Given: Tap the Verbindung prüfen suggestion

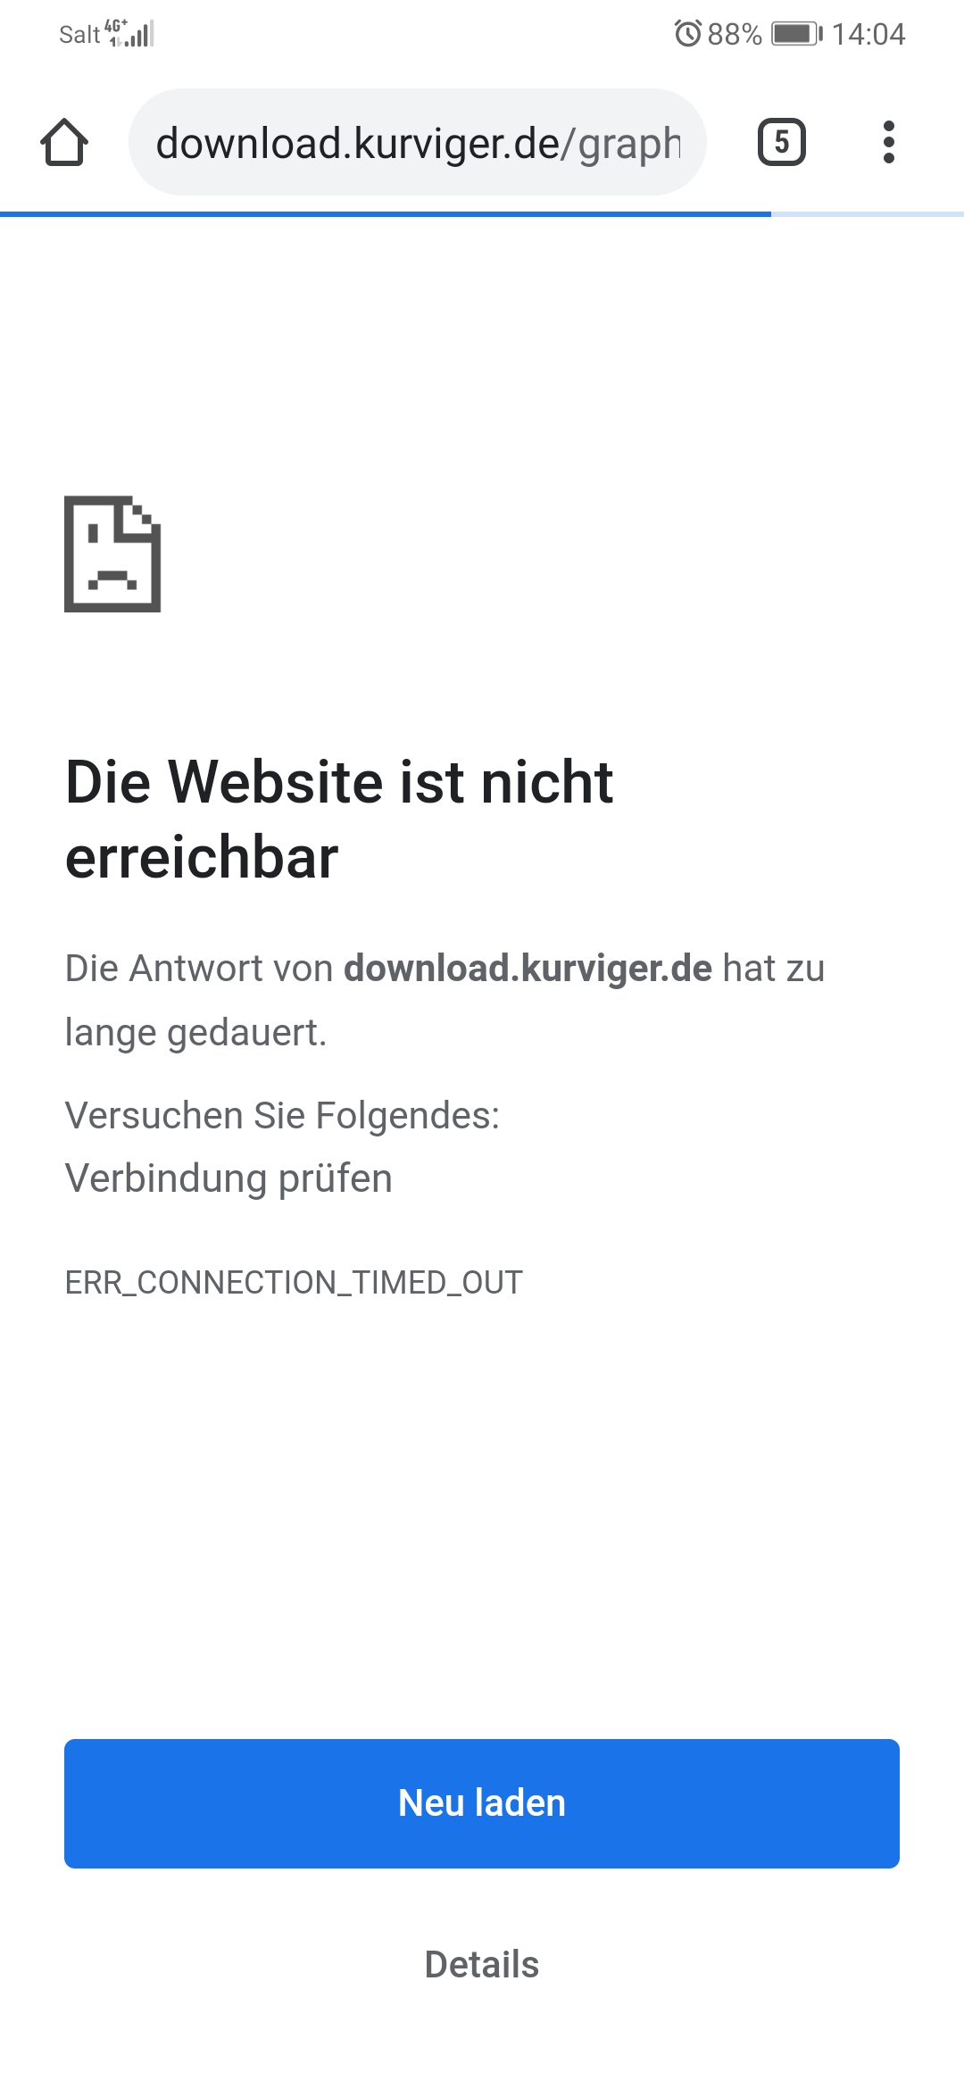Looking at the screenshot, I should [x=229, y=1178].
